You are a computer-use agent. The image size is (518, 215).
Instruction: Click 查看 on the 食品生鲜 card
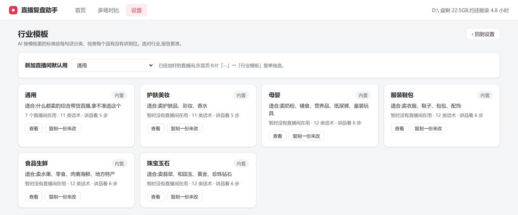pos(34,197)
